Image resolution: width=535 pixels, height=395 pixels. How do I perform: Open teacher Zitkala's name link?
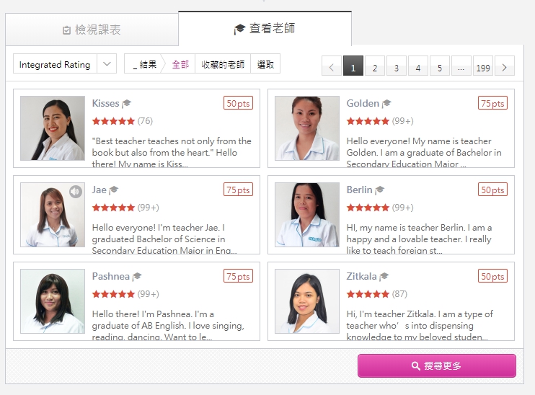(361, 276)
